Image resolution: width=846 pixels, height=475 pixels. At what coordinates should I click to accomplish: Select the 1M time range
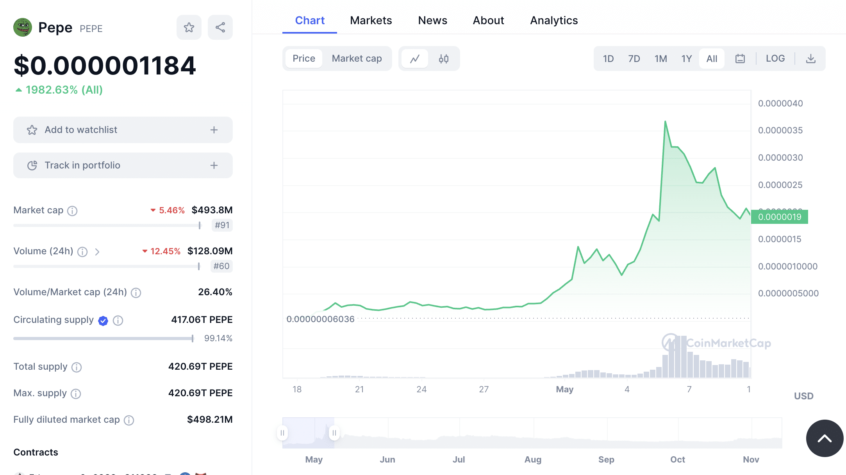[x=661, y=58]
